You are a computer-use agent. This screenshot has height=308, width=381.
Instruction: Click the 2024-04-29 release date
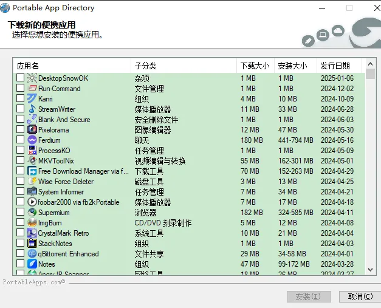coord(337,171)
